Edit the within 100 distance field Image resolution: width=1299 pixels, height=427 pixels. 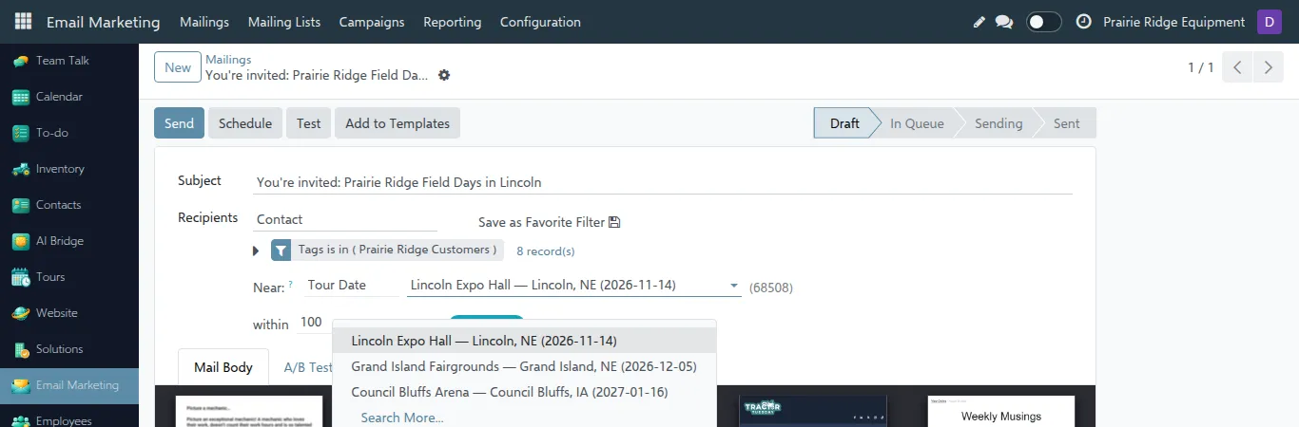click(x=316, y=323)
